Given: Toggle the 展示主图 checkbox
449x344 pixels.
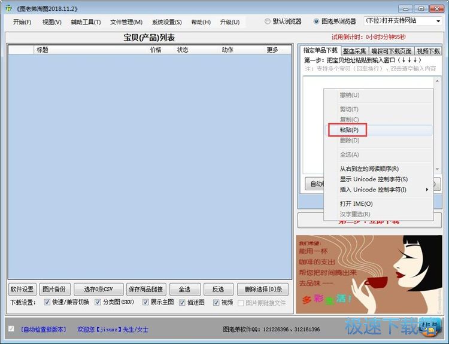Looking at the screenshot, I should pos(145,302).
